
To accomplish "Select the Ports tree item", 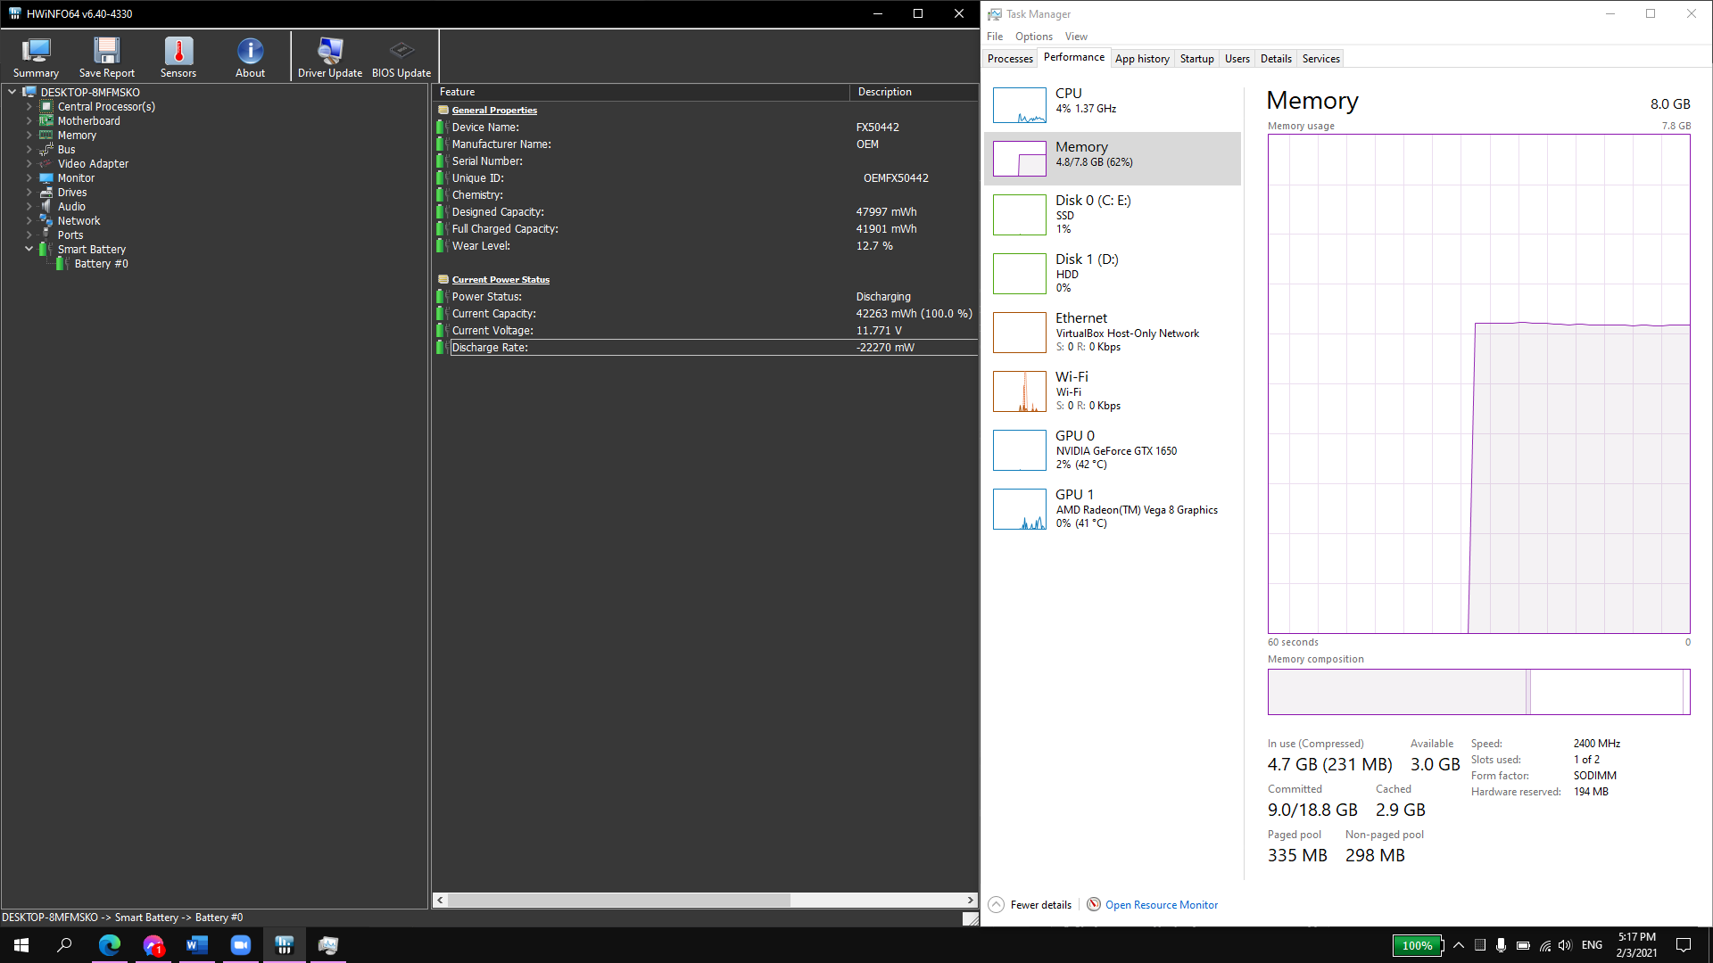I will [x=70, y=235].
